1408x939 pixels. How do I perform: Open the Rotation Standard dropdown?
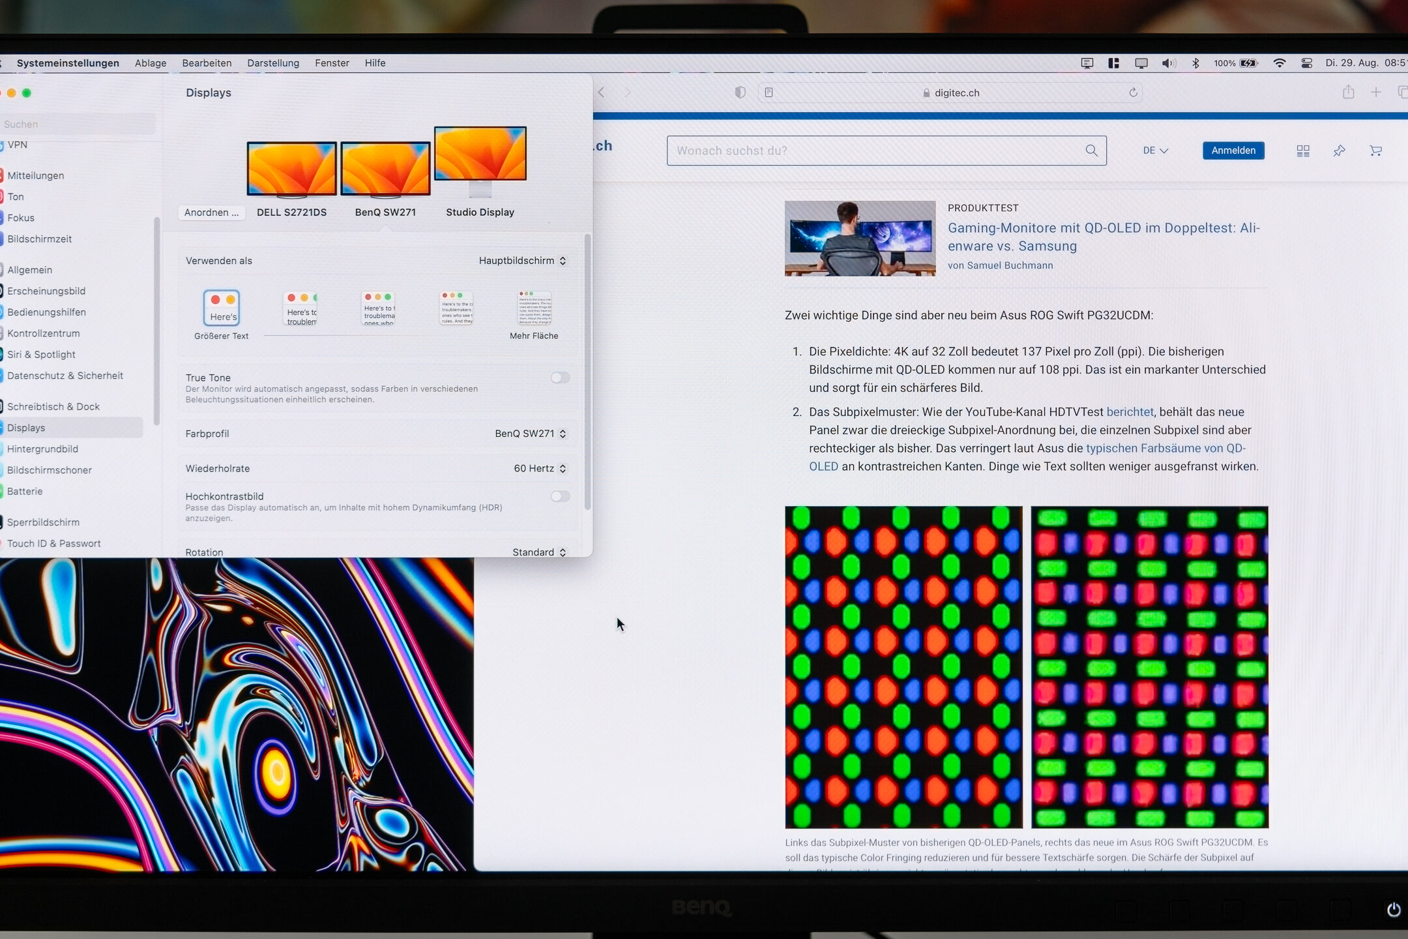540,552
